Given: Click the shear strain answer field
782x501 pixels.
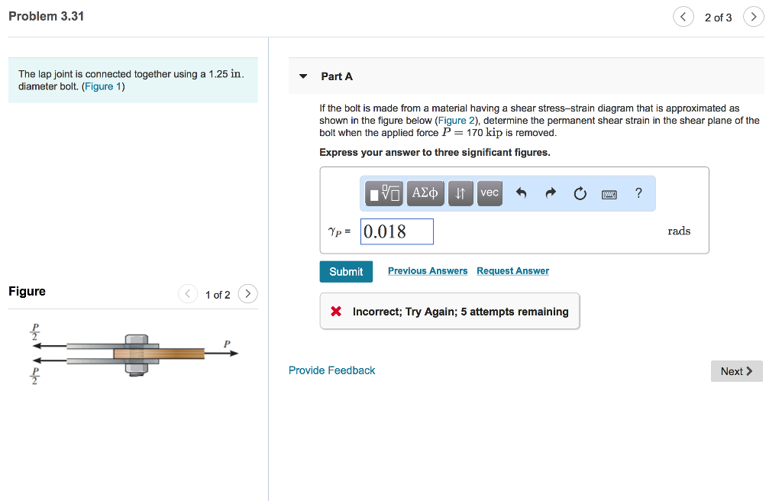Looking at the screenshot, I should pos(397,231).
